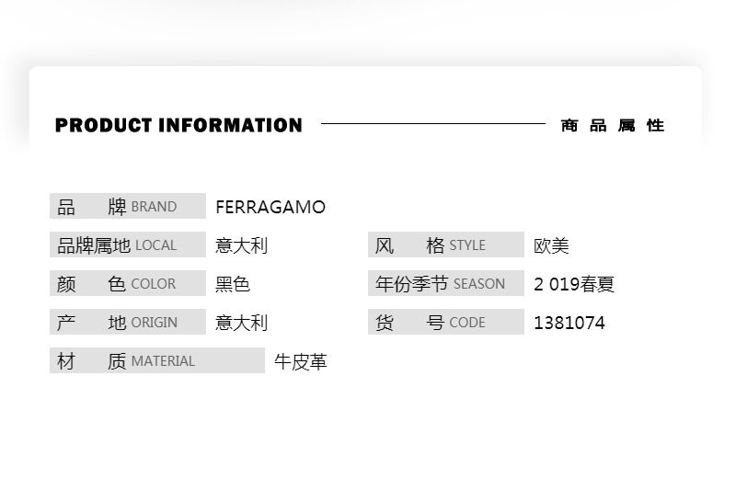Click the horizontal divider line in the header
736x478 pixels.
click(432, 123)
